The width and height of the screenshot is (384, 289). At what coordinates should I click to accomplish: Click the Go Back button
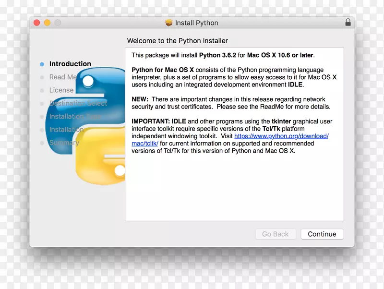[x=275, y=234]
